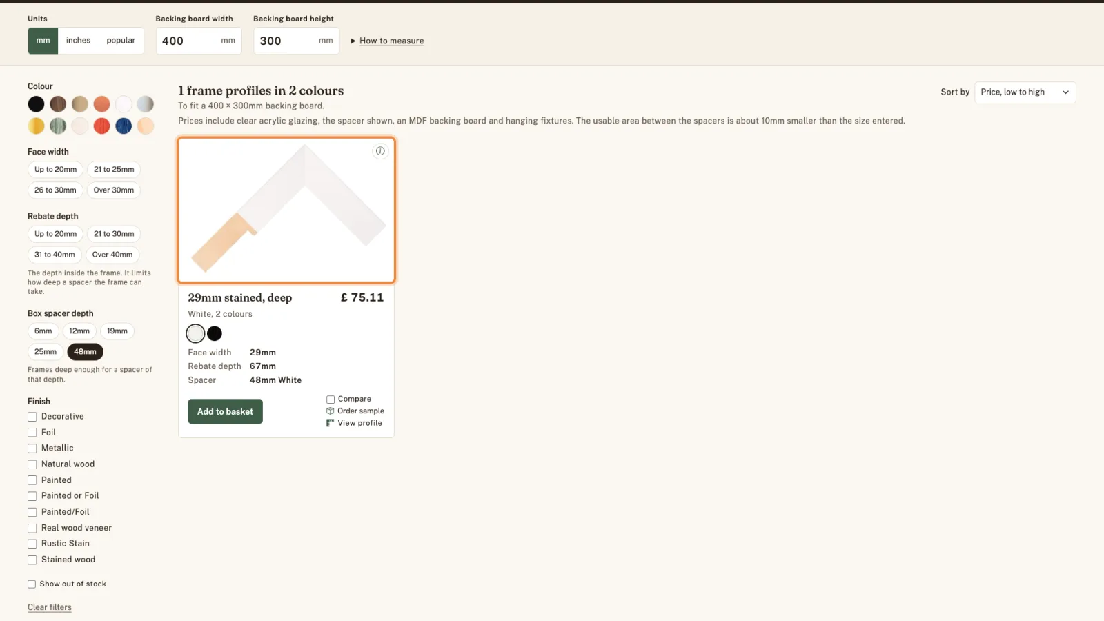Select the 25mm spacer depth chip
The height and width of the screenshot is (621, 1104).
click(46, 352)
